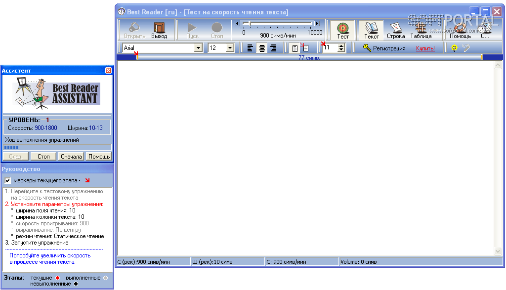
Task: Click the guide step '3. Запустите упражнение'
Action: 37,243
